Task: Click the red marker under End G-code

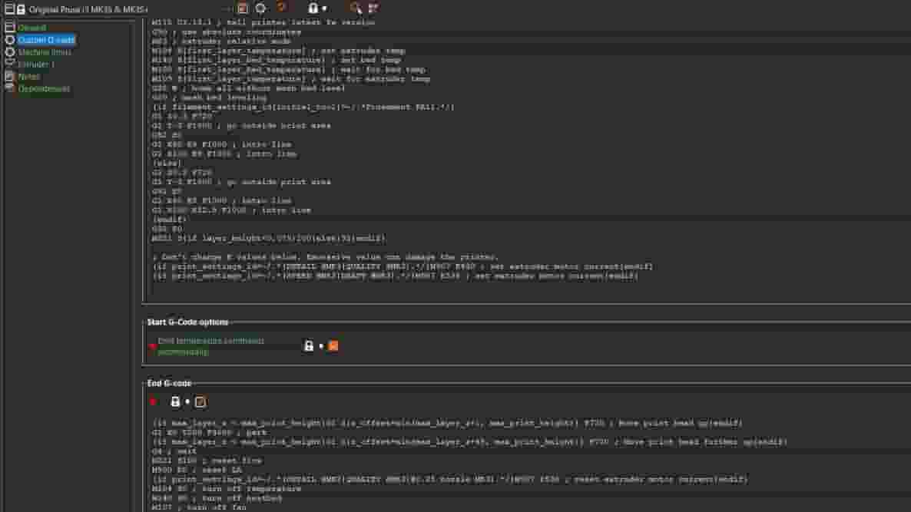Action: (153, 401)
